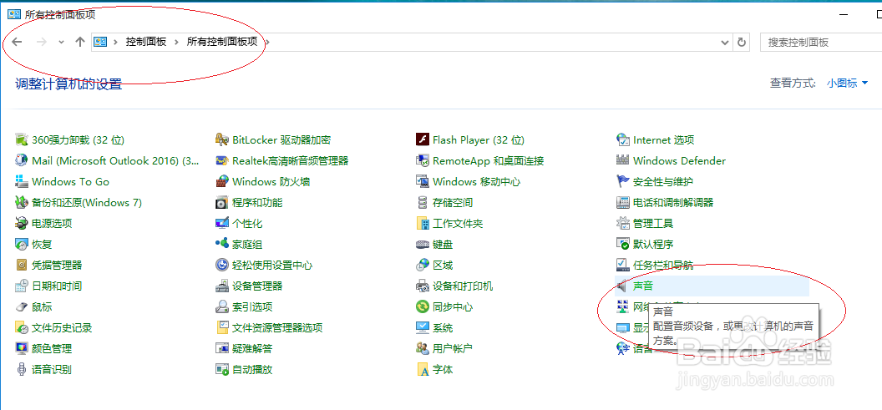This screenshot has height=410, width=882.
Task: Open 查看方式 小图标 dropdown
Action: tap(848, 84)
